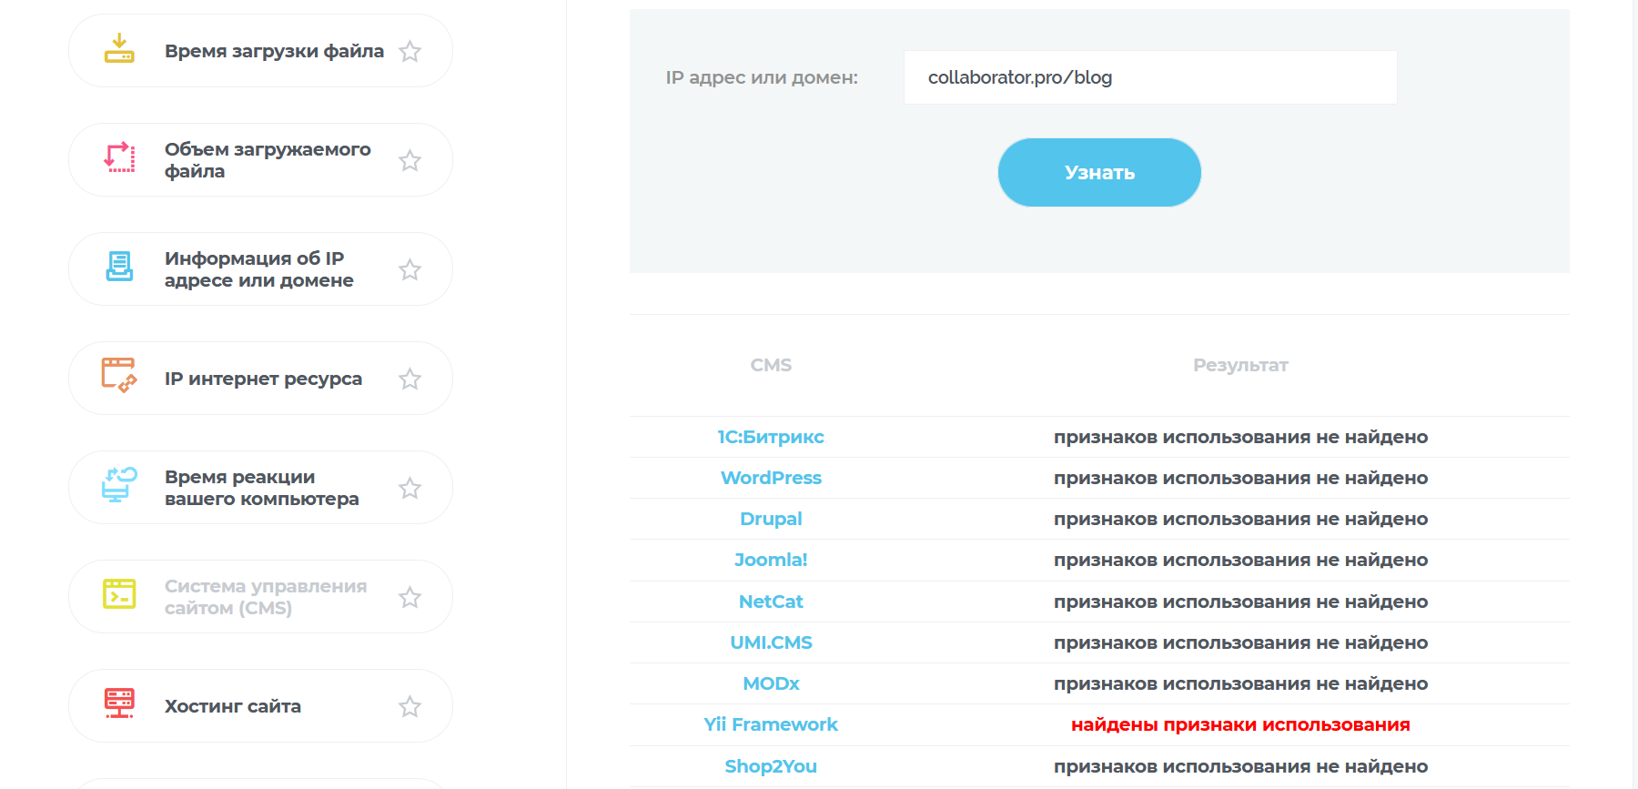Toggle favorite star for 'Объем загружаемого файла'
The height and width of the screenshot is (789, 1638).
pyautogui.click(x=410, y=161)
